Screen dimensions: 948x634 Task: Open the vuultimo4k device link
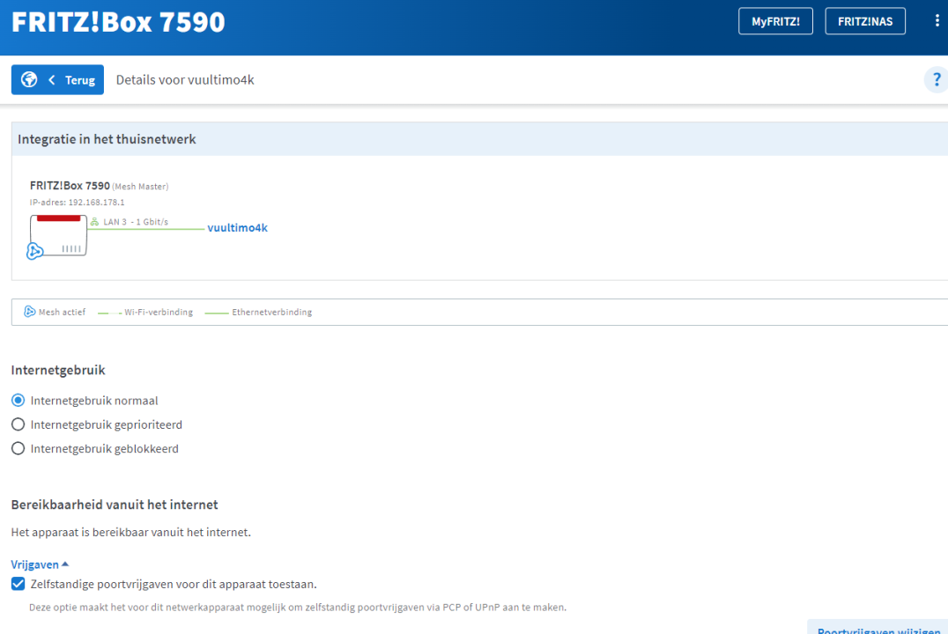point(238,228)
